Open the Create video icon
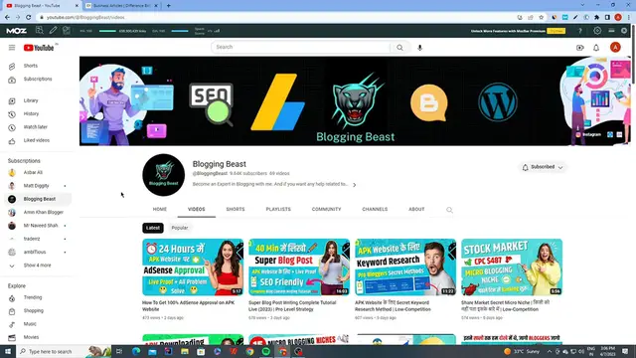 (x=580, y=48)
